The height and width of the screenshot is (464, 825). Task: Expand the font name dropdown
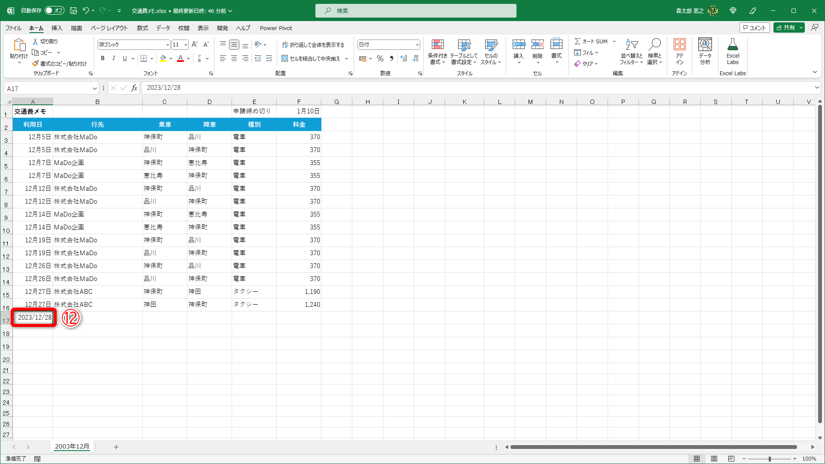(168, 45)
